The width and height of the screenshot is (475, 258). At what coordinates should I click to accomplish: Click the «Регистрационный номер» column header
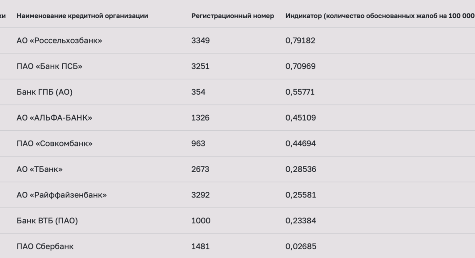(x=233, y=16)
